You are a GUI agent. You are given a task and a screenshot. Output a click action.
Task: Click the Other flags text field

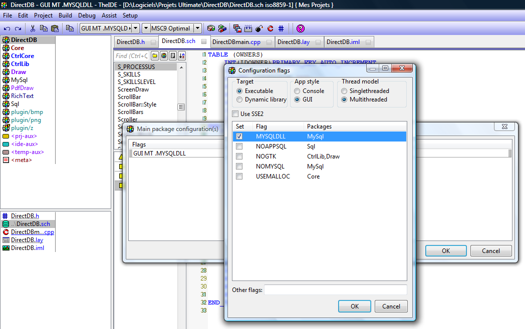[x=335, y=290]
